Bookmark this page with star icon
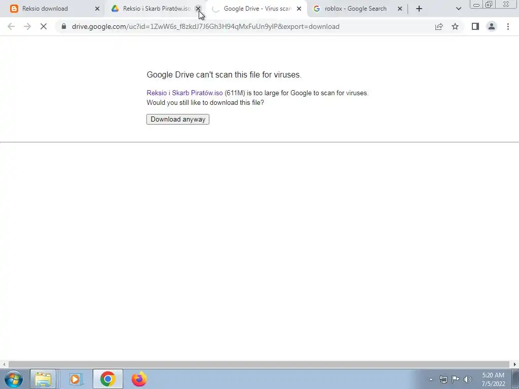The width and height of the screenshot is (519, 389). (455, 26)
